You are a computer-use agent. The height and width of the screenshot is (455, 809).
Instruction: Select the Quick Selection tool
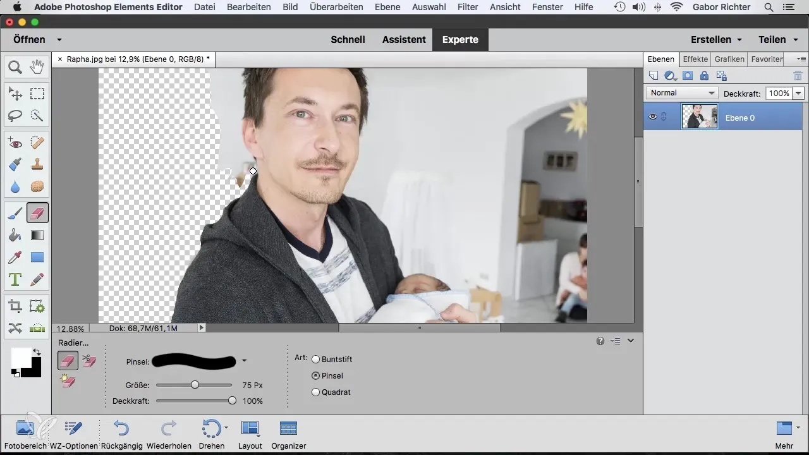point(37,116)
